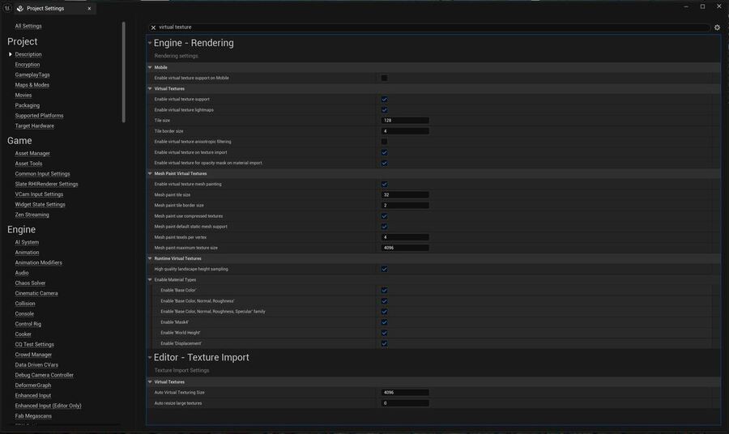Open All Settings link
The width and height of the screenshot is (729, 434).
(x=28, y=26)
